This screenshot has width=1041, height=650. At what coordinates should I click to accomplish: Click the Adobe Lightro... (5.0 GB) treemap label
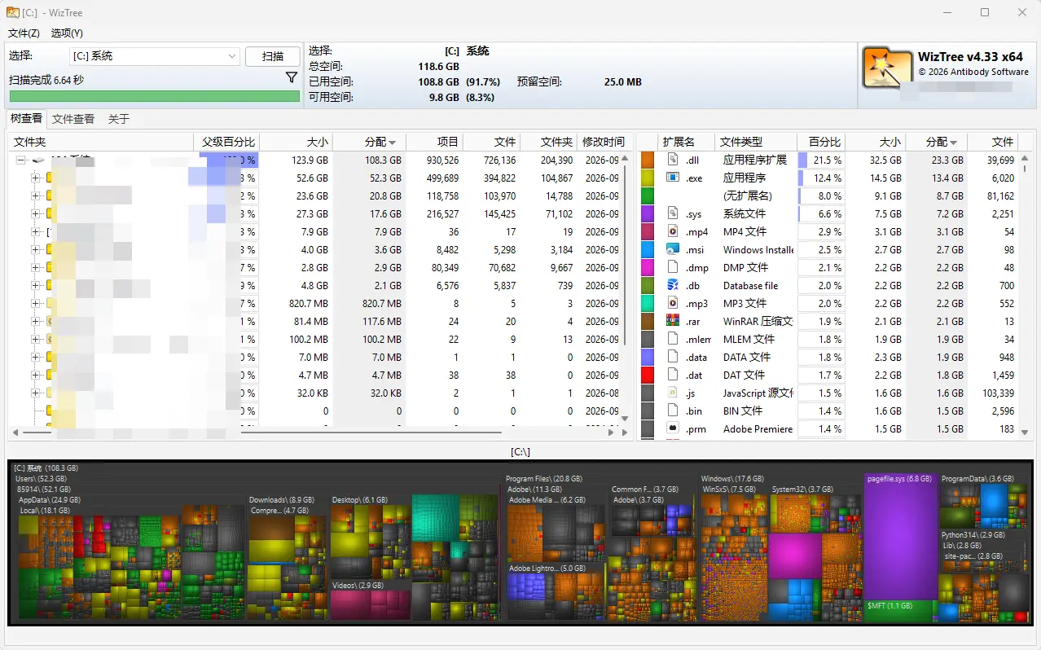(x=547, y=569)
